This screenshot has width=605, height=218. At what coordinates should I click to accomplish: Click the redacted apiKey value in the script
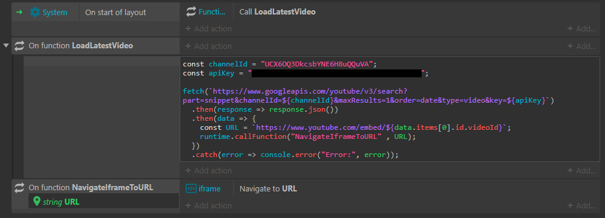pyautogui.click(x=336, y=73)
